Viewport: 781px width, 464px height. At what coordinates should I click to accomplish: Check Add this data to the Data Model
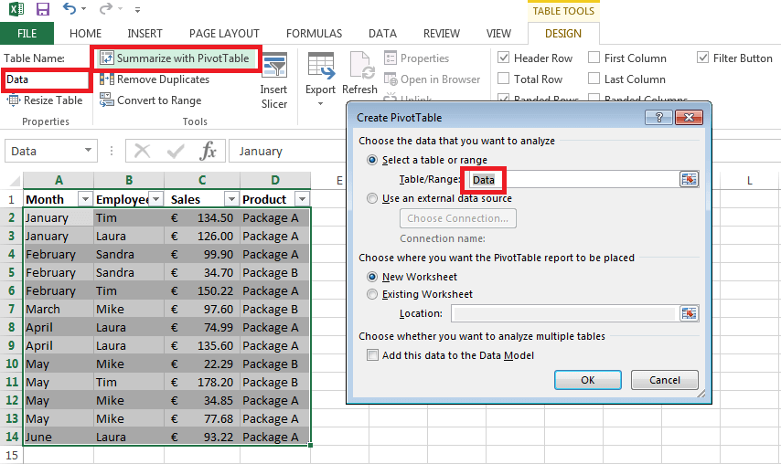click(x=372, y=355)
